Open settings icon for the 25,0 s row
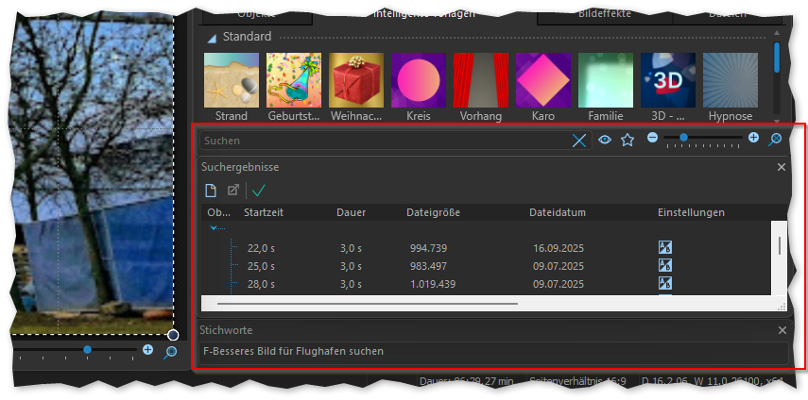 click(x=664, y=266)
